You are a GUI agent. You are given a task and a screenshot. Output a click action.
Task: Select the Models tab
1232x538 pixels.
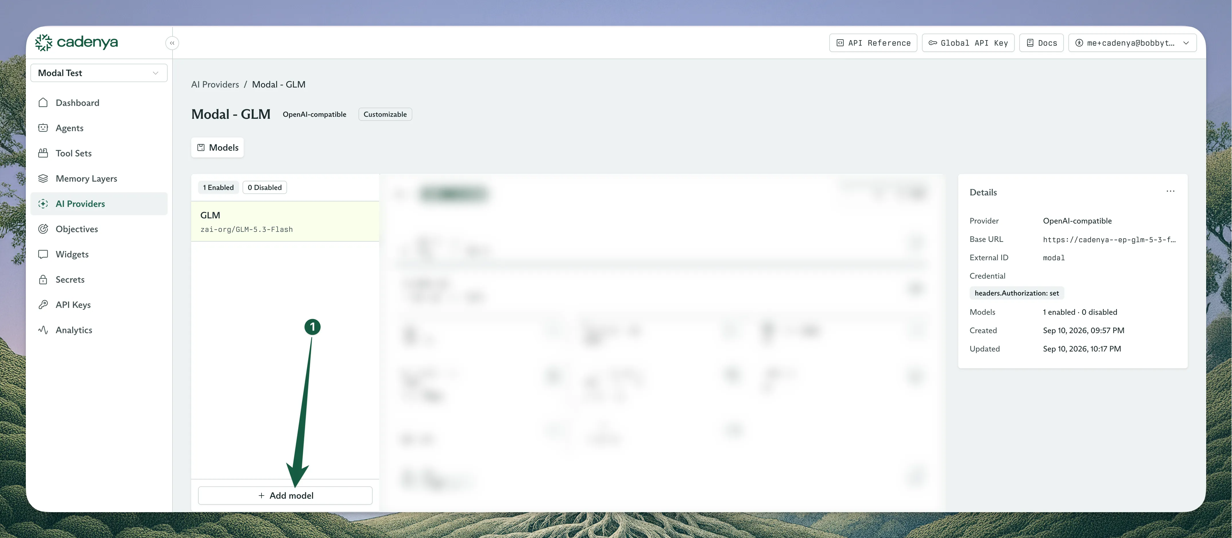(218, 148)
